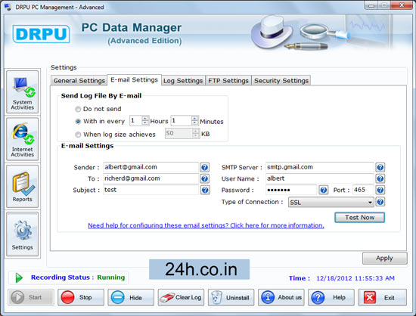Increase the log size KB value
This screenshot has width=416, height=316.
tap(196, 131)
